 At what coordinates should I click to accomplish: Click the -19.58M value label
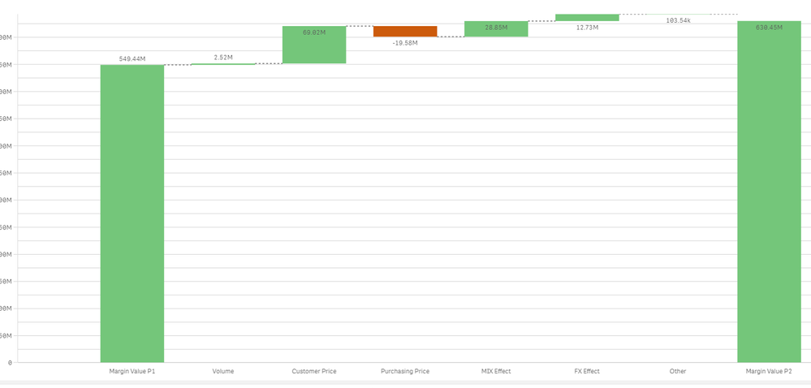point(405,42)
